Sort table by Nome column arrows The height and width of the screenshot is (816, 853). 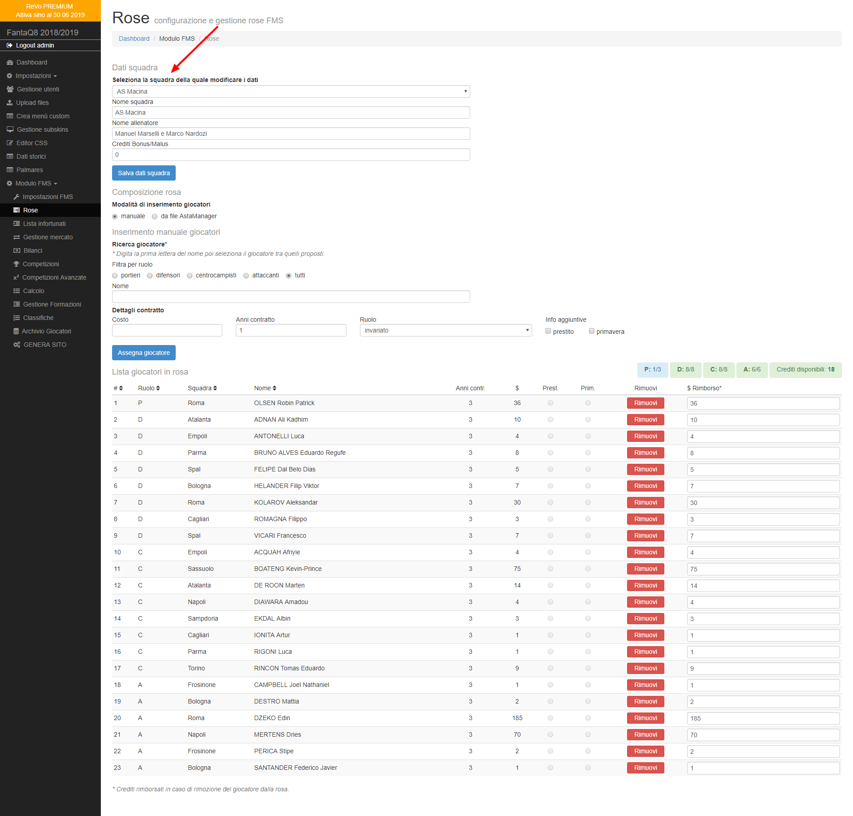pos(274,388)
